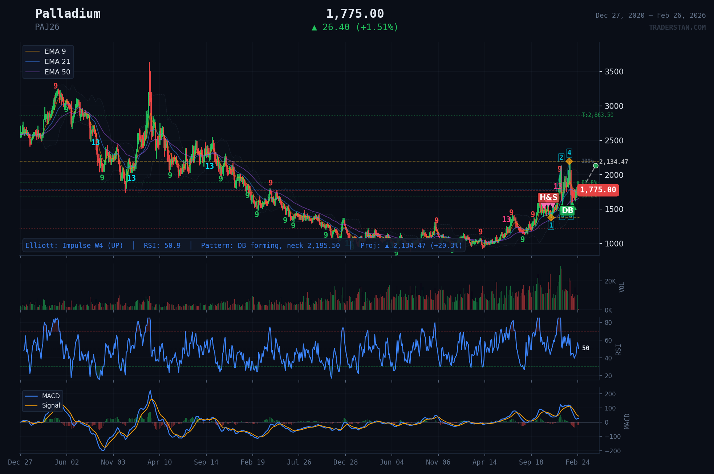Click the red H&S pattern badge

coord(548,197)
